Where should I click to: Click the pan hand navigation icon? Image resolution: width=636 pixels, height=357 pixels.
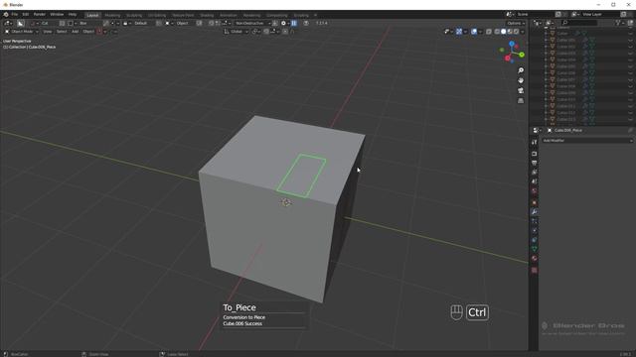click(x=521, y=80)
